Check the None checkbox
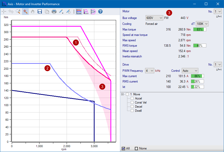This screenshot has width=224, height=152. click(136, 149)
